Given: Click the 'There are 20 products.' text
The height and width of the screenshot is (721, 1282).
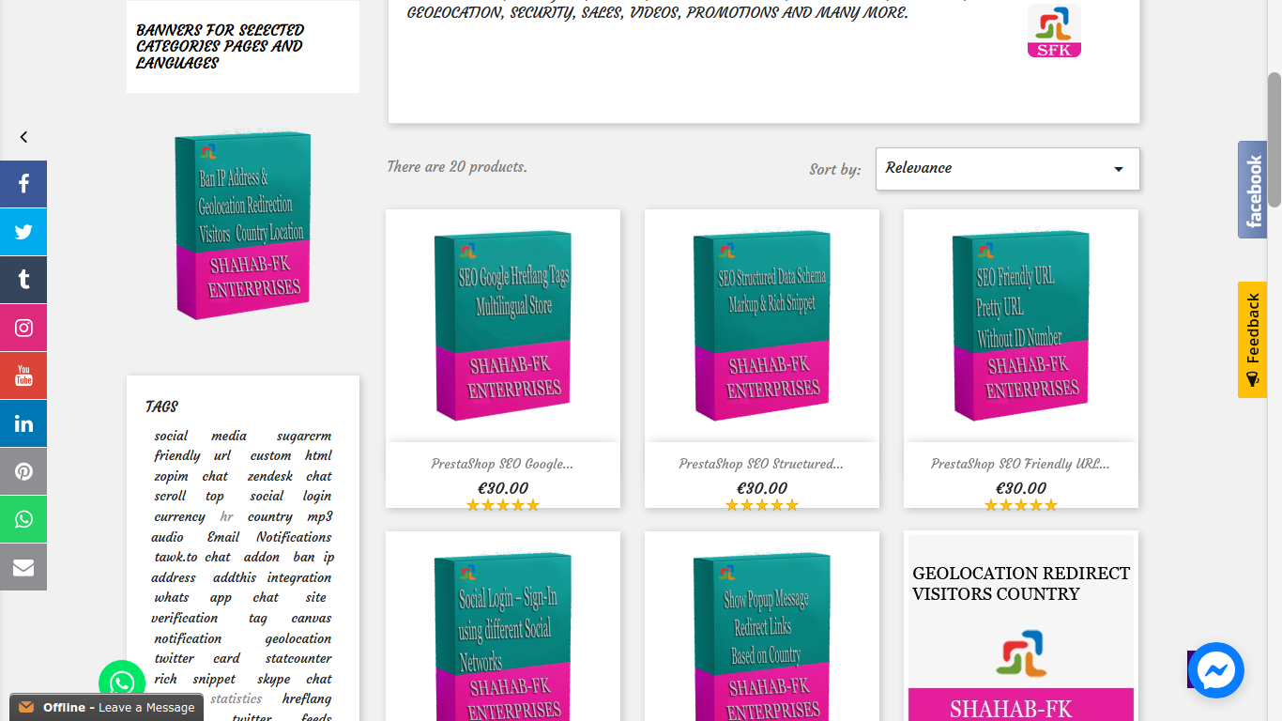Looking at the screenshot, I should pyautogui.click(x=457, y=166).
